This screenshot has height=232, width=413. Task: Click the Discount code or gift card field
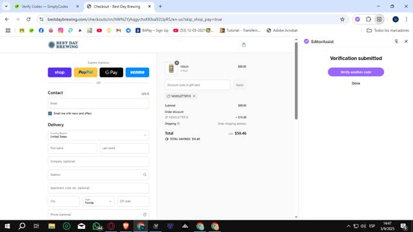[x=197, y=85]
